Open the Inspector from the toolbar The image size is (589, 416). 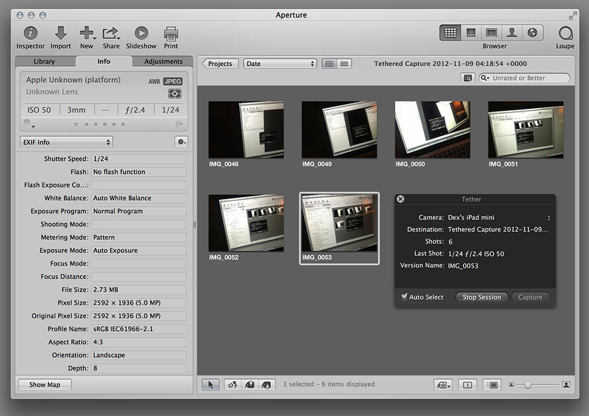(x=30, y=33)
